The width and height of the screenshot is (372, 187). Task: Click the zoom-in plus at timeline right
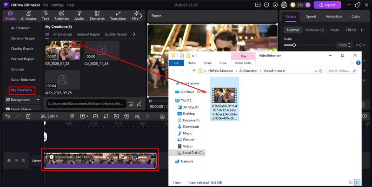(x=365, y=116)
